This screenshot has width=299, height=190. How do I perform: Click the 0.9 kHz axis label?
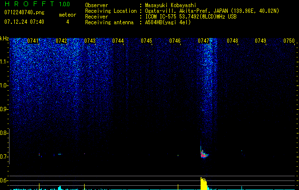click(x=4, y=109)
